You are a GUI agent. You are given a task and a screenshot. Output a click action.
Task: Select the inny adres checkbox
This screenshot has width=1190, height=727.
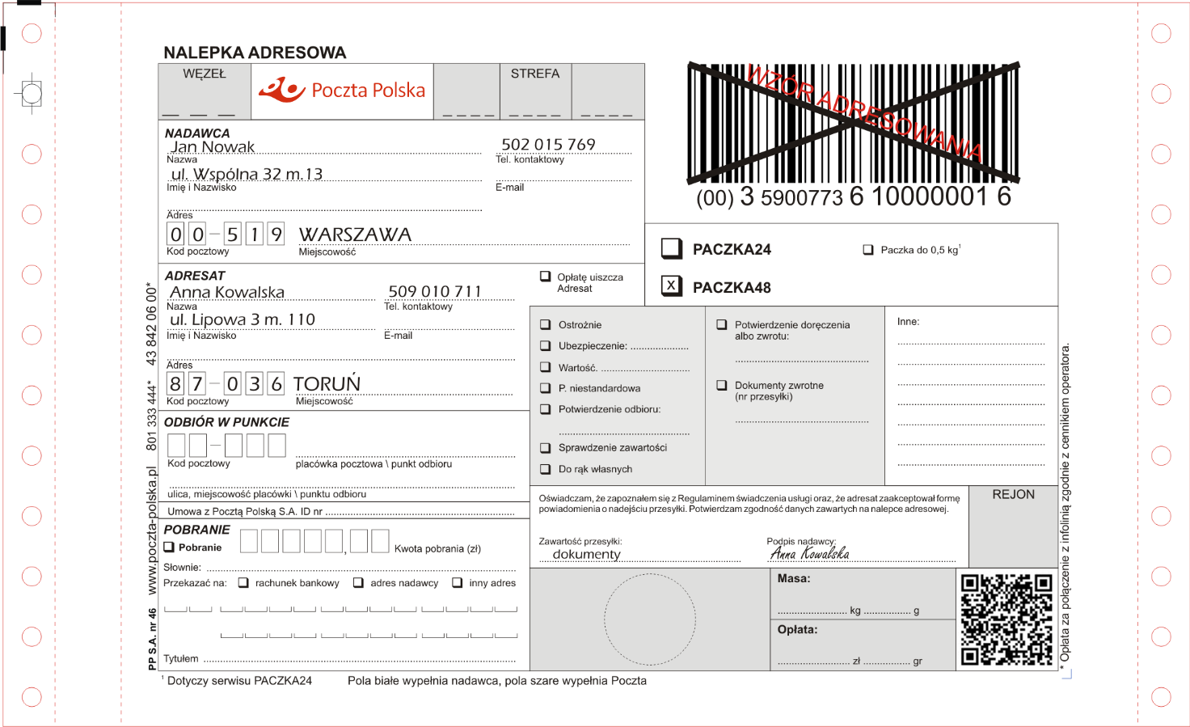tap(458, 583)
